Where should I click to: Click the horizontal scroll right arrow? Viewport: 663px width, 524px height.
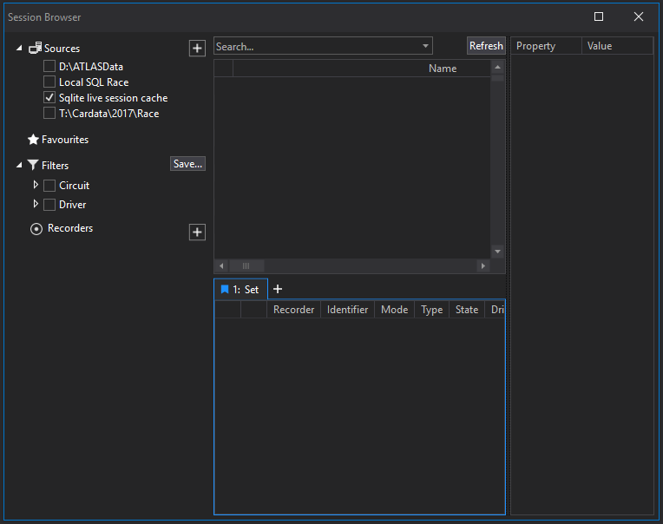[x=482, y=265]
